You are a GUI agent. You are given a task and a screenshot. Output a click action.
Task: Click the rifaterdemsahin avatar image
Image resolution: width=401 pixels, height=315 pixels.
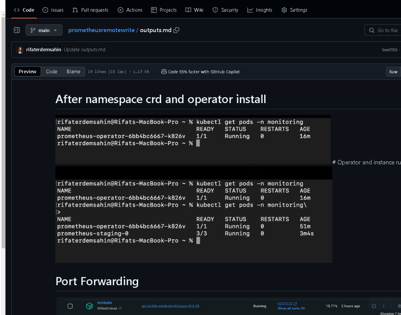pos(20,50)
